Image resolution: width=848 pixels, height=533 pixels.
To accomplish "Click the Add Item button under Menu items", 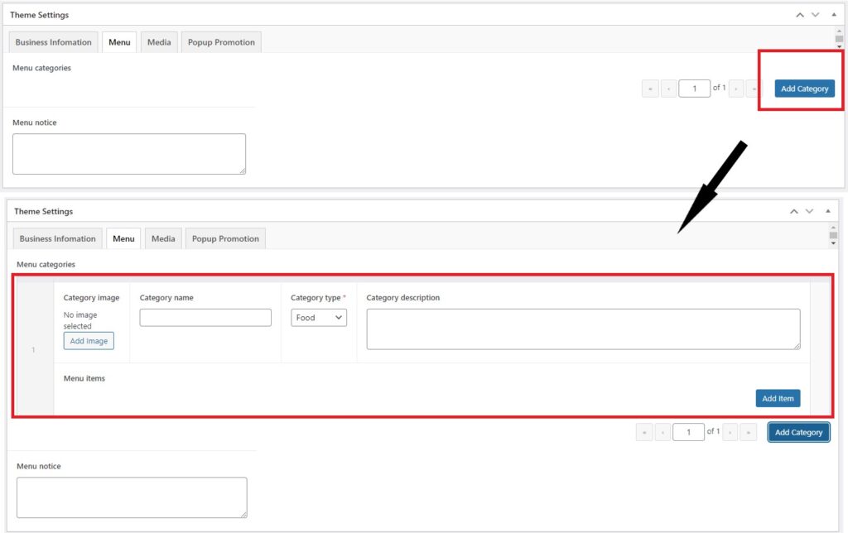I will (x=778, y=398).
